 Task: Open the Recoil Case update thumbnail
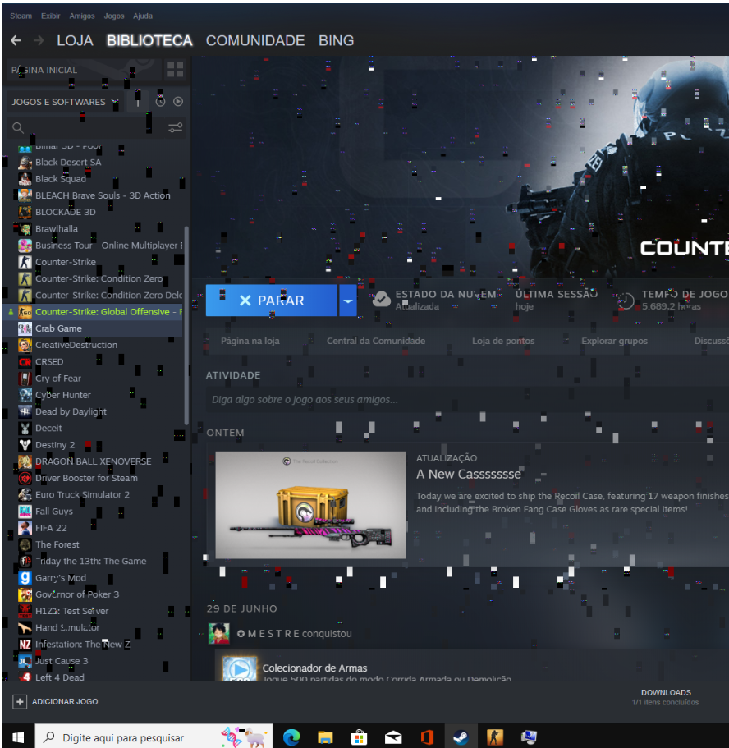310,505
